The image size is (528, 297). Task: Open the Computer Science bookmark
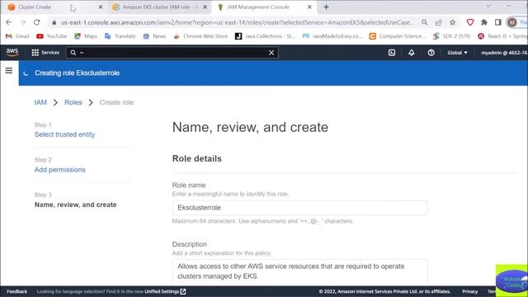tap(398, 36)
